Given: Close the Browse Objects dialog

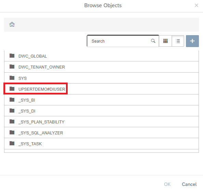Looking at the screenshot, I should point(197,5).
